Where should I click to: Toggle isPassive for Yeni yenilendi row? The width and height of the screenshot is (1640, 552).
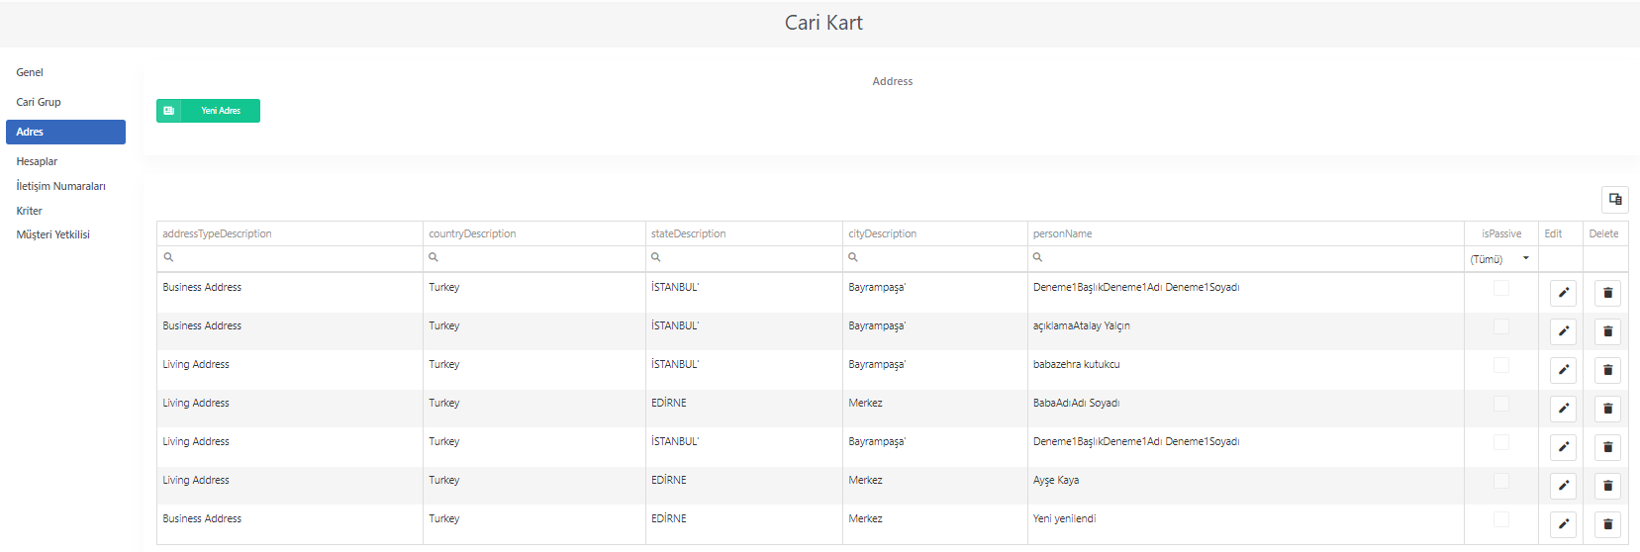click(x=1501, y=519)
